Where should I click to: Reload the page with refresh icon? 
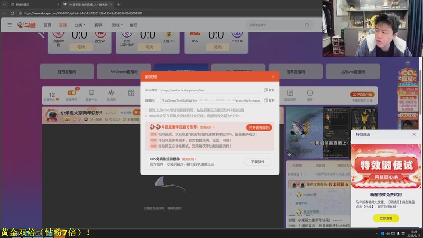point(12,13)
